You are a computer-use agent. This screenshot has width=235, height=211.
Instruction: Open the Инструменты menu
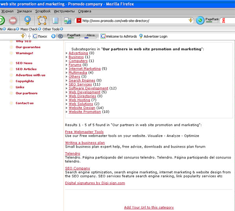point(64,11)
